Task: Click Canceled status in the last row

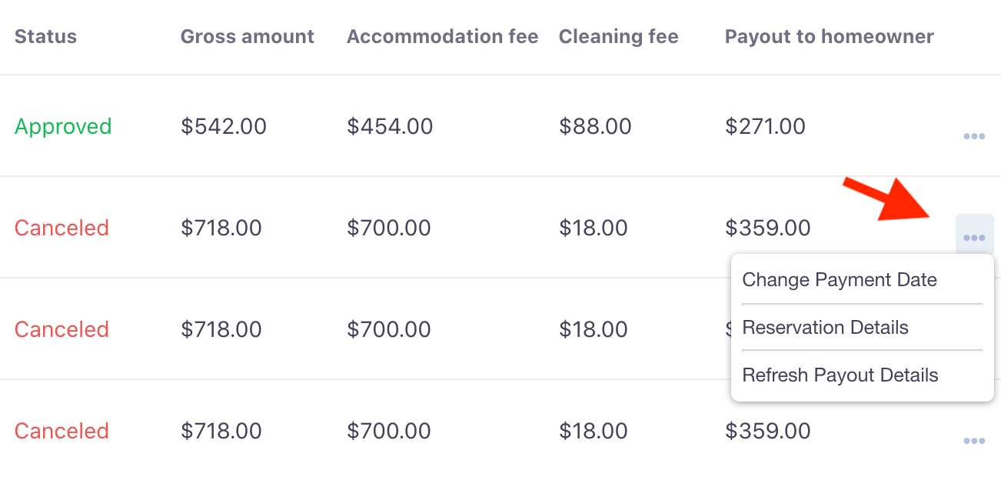Action: (x=62, y=431)
